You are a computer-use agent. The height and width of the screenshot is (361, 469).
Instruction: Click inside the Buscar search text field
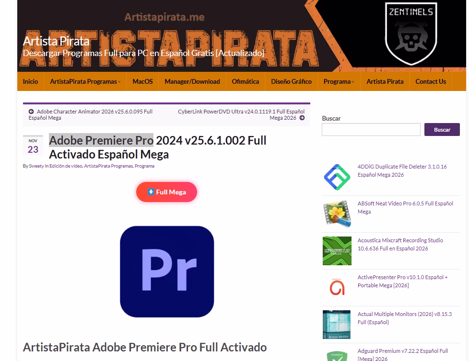coord(371,130)
